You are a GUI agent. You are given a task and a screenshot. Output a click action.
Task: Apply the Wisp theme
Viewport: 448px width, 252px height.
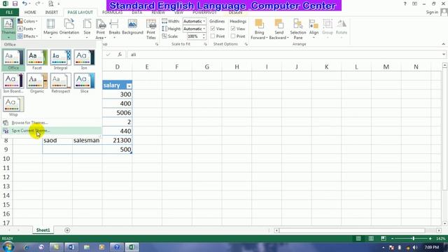pyautogui.click(x=13, y=106)
